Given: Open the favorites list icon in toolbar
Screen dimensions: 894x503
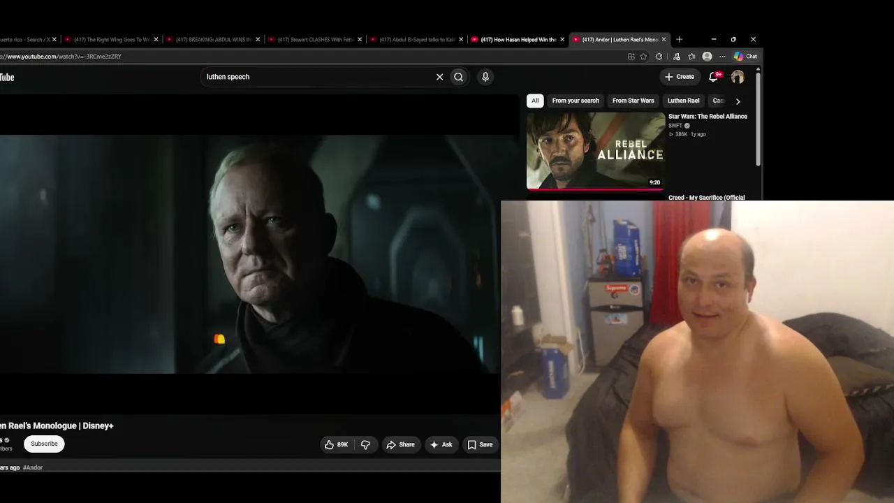Looking at the screenshot, I should (691, 57).
